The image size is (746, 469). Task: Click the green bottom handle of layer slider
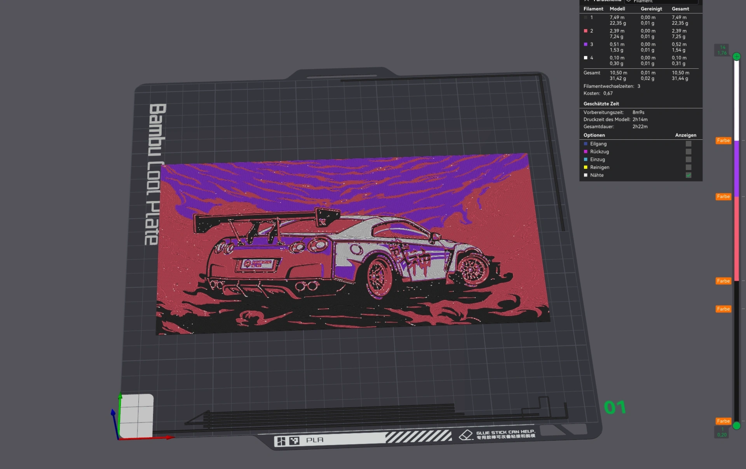736,426
